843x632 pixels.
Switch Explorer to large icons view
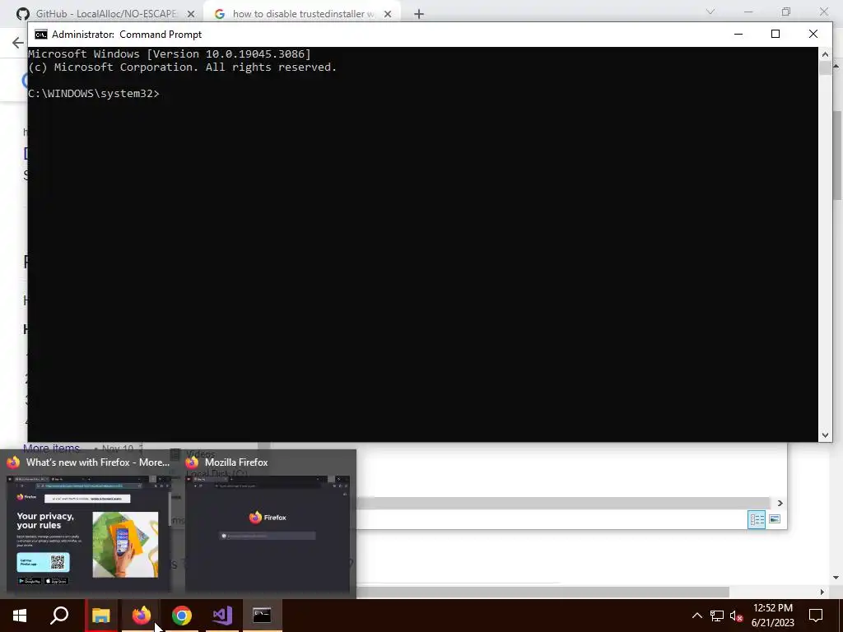pos(775,519)
